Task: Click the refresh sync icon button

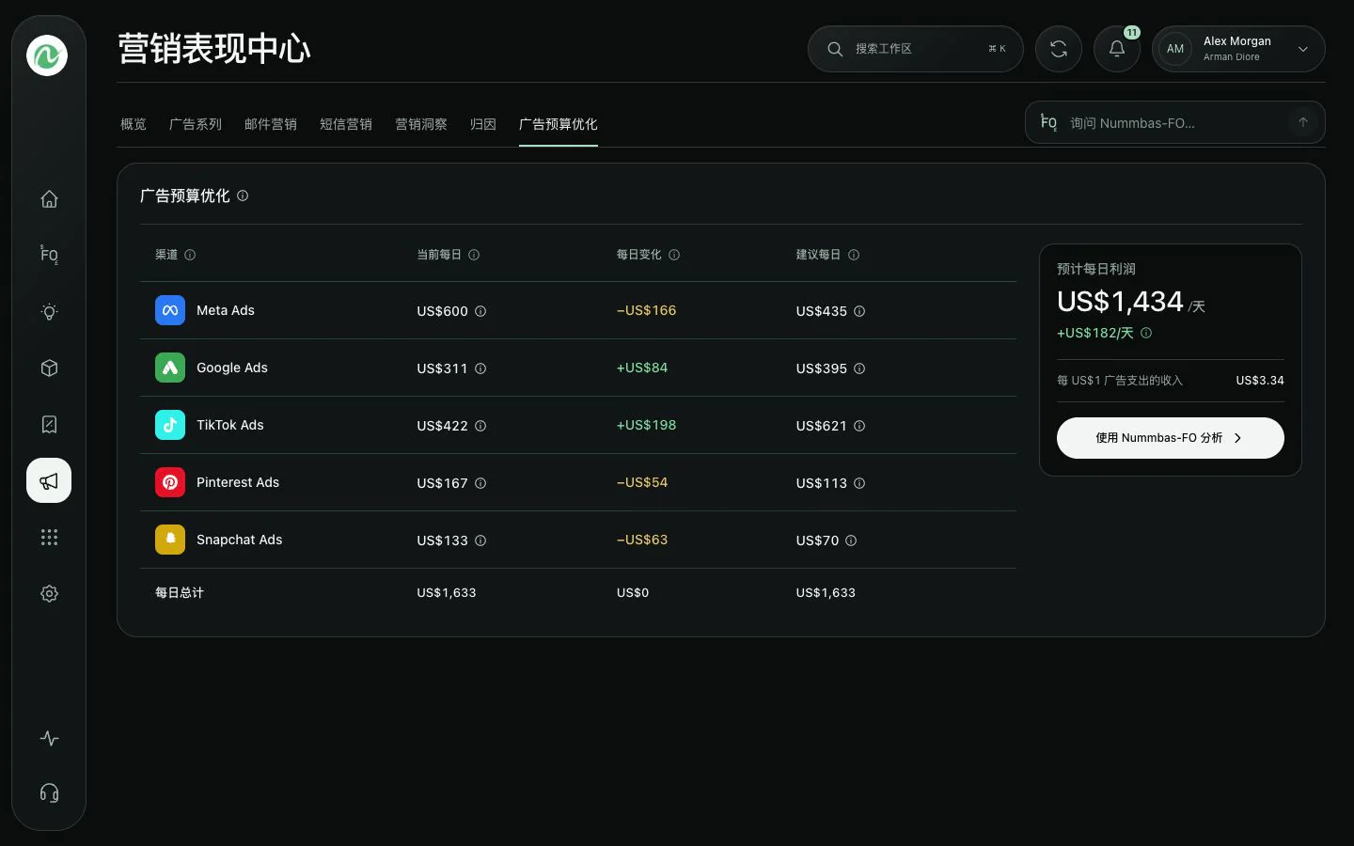Action: point(1059,49)
